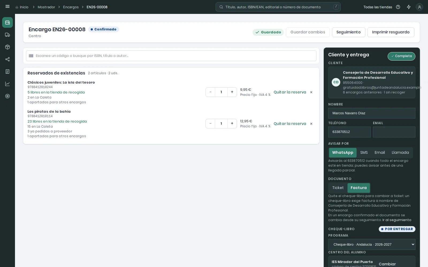Open the delivery truck sidebar icon

click(x=7, y=35)
